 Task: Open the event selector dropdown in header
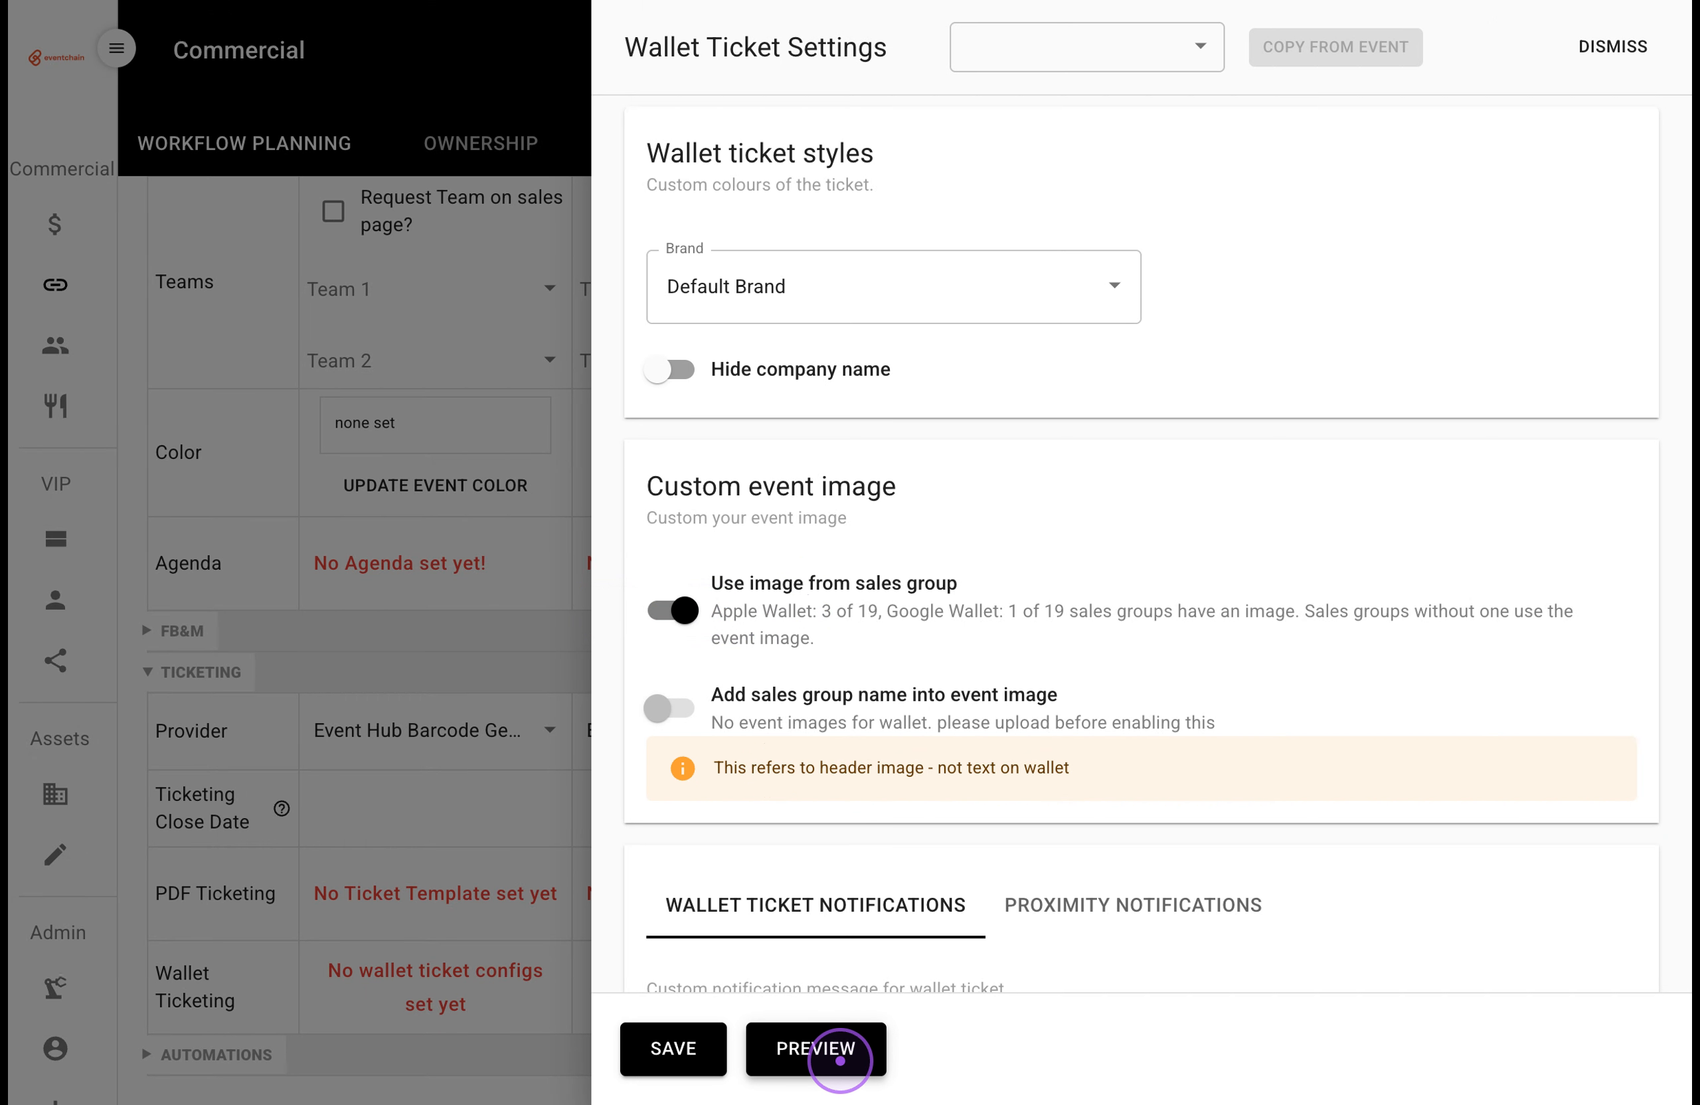tap(1086, 47)
